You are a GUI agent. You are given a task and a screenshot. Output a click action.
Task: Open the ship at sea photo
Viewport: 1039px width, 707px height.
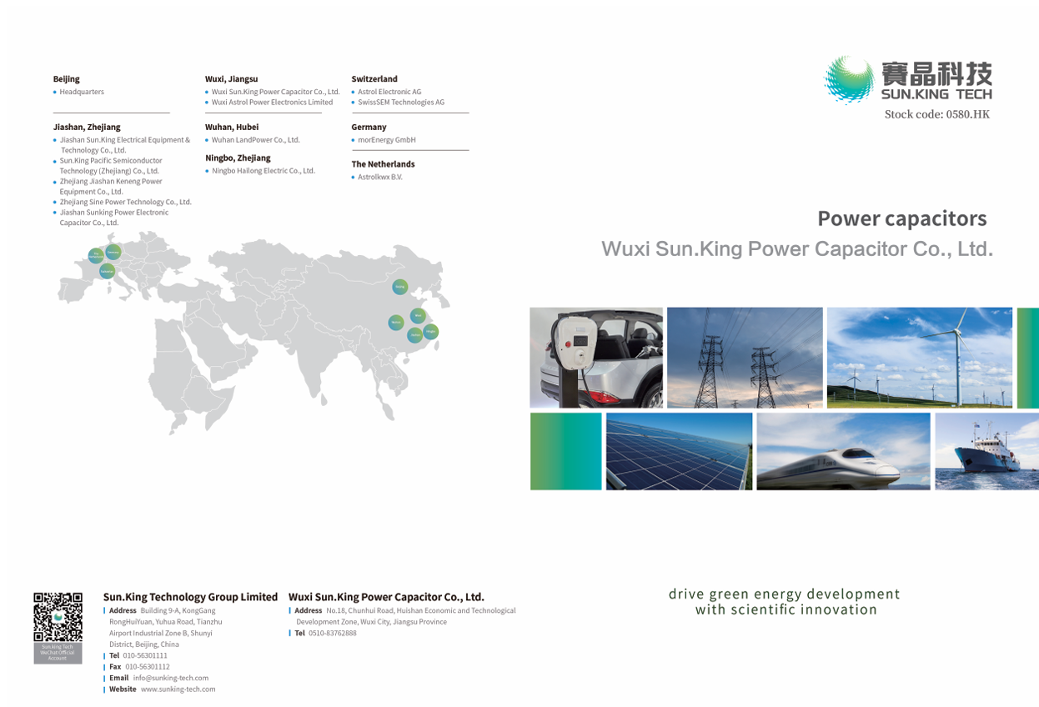(986, 451)
